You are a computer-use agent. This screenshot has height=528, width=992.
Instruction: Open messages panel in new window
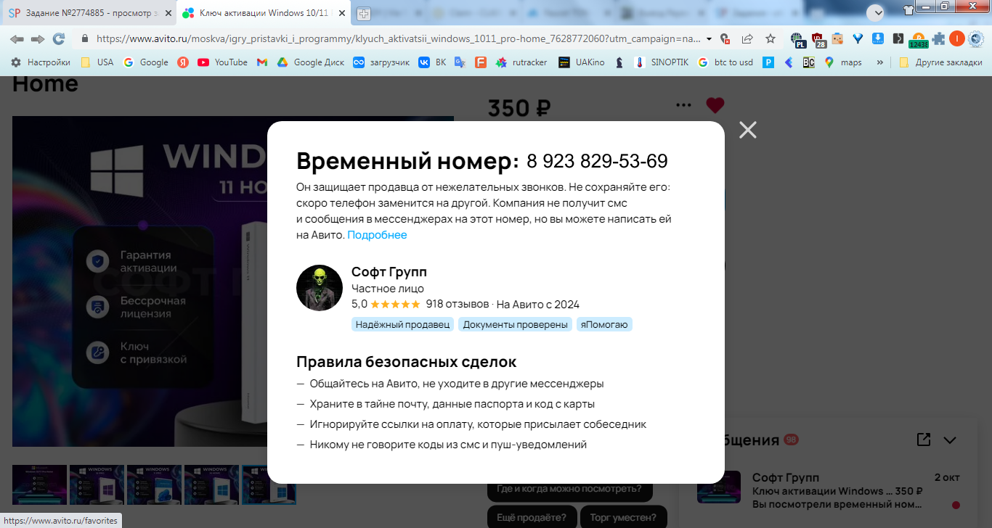pyautogui.click(x=924, y=440)
